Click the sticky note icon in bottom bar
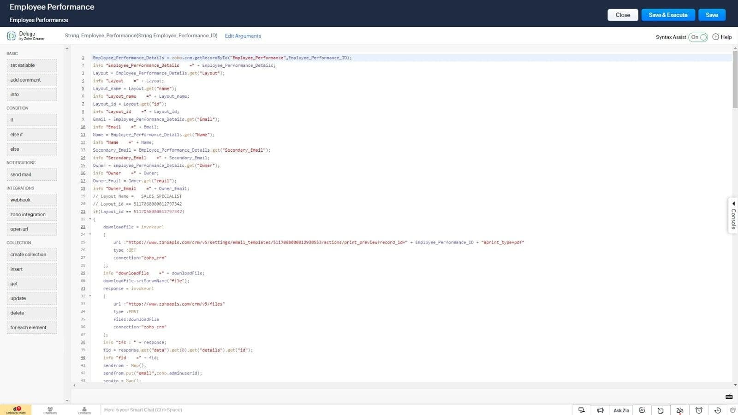This screenshot has width=738, height=415. 661,410
